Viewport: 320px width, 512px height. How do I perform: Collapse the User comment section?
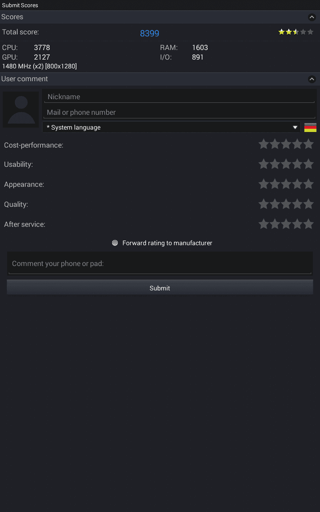[312, 79]
